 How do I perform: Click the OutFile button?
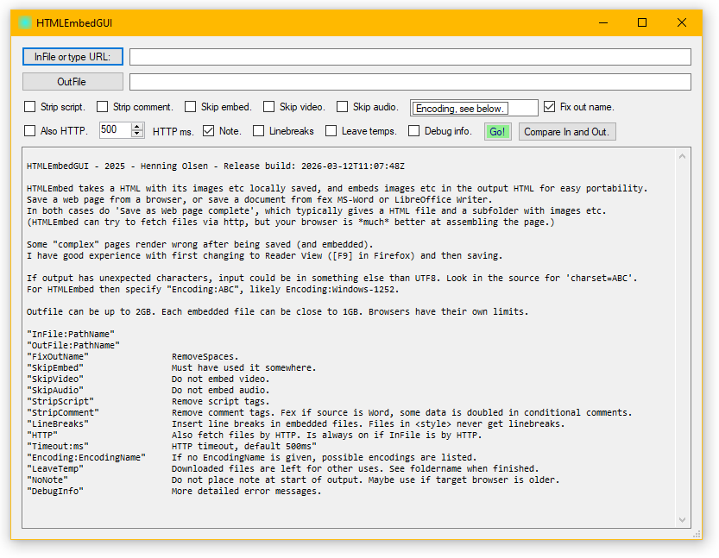[73, 82]
